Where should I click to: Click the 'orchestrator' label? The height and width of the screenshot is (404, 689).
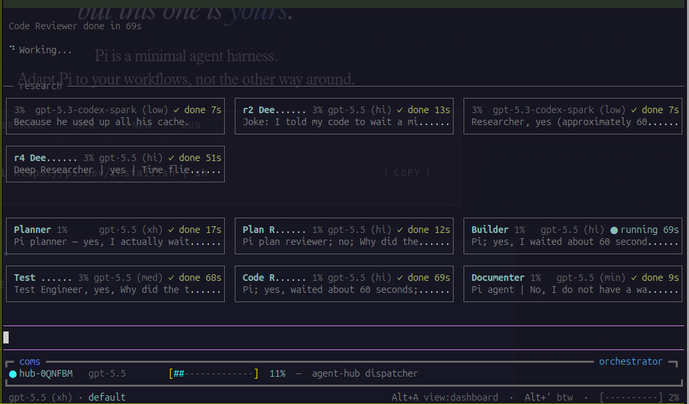tap(630, 361)
